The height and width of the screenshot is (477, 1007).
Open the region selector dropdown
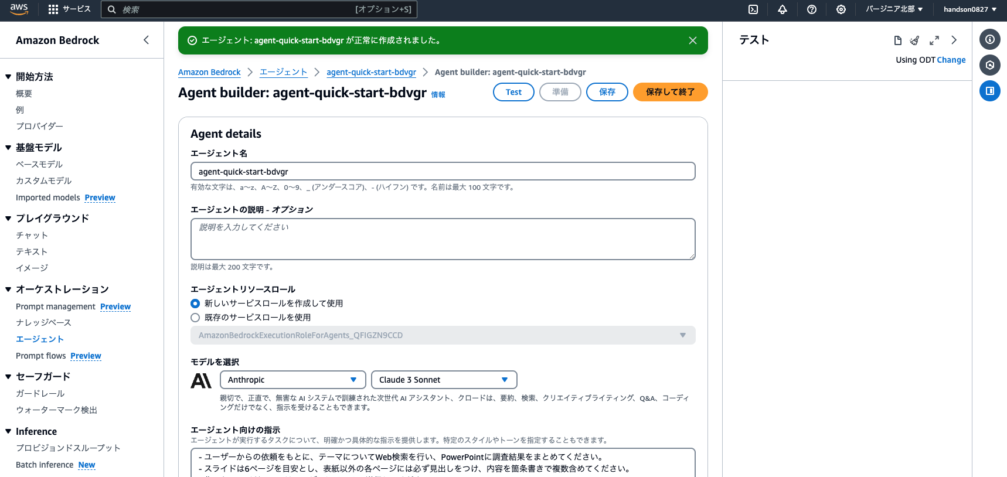click(x=894, y=9)
